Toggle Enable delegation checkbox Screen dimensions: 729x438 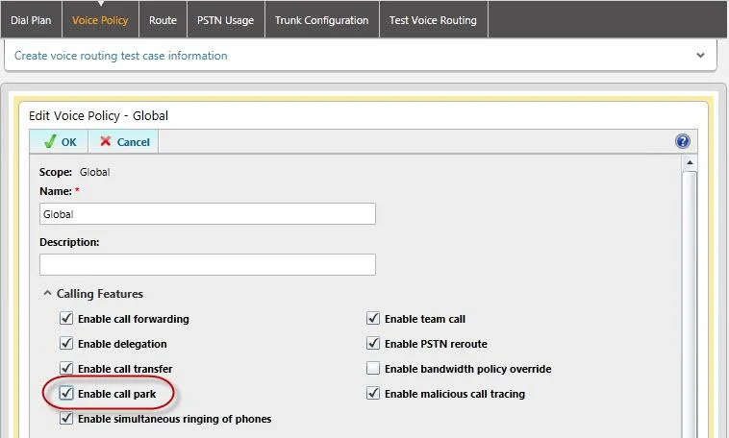click(x=66, y=343)
